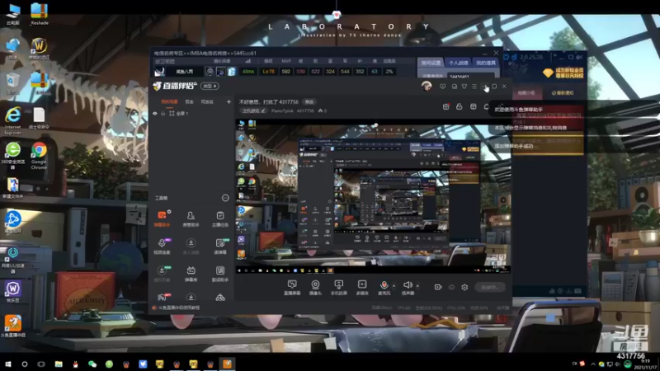Open user avatar in companion title bar

pos(427,87)
